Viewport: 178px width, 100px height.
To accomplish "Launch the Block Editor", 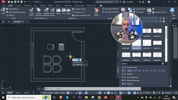I will [x=53, y=12].
